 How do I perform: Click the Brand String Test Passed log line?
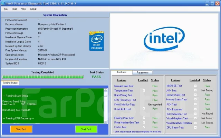[x=17, y=110]
